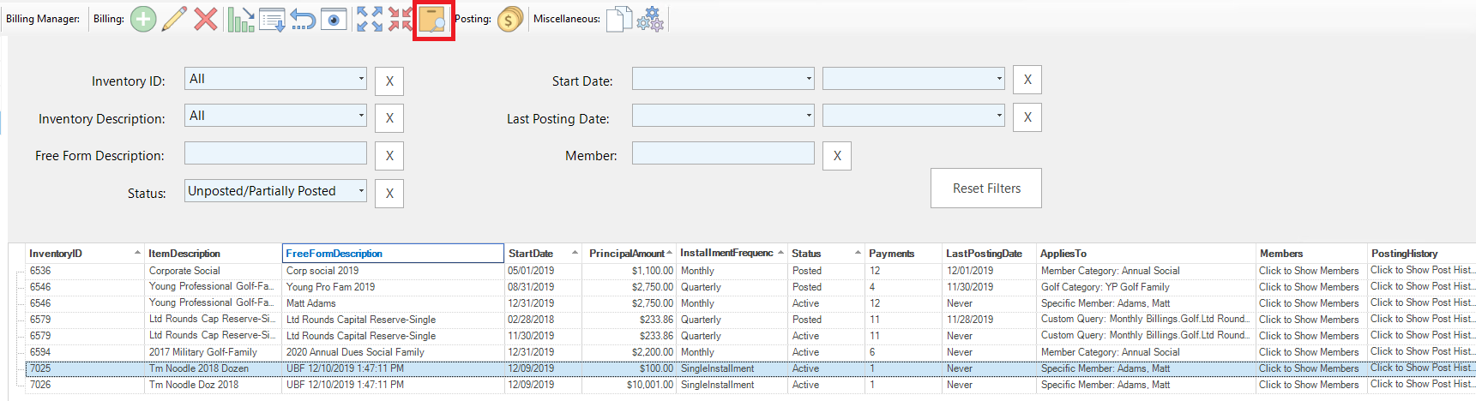Screen dimensions: 1476x401
Task: Expand the Status dropdown
Action: point(361,191)
